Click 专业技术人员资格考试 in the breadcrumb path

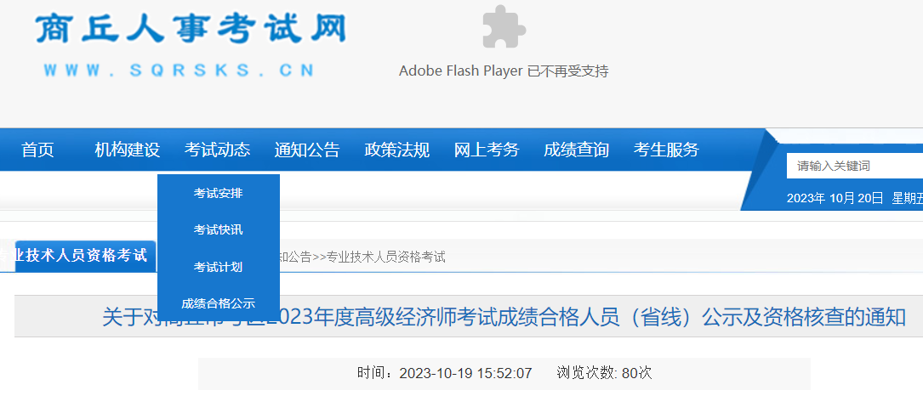386,257
